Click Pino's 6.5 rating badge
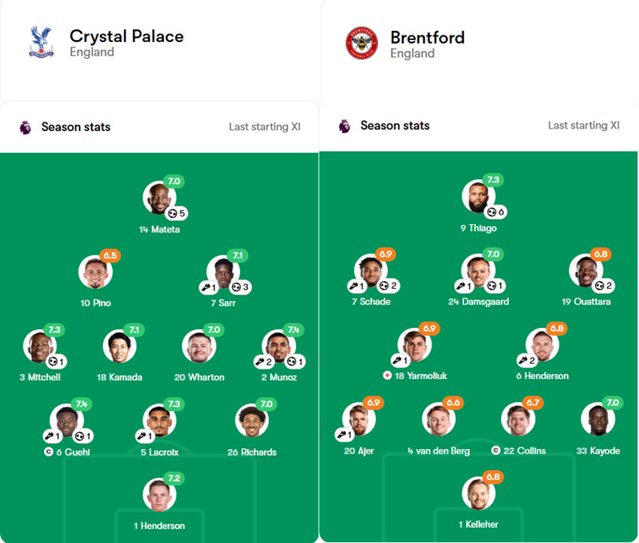 tap(109, 256)
